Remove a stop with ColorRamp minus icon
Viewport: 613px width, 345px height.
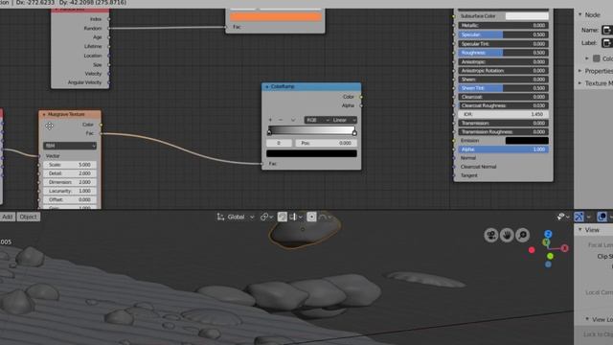point(281,120)
